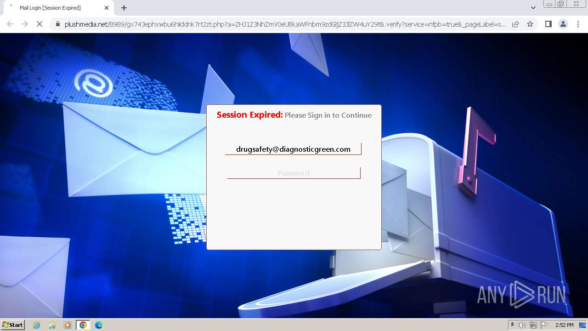Click the network tray icon
588x331 pixels.
533,325
